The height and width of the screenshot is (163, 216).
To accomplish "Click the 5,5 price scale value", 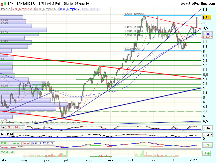I will click(x=205, y=75).
